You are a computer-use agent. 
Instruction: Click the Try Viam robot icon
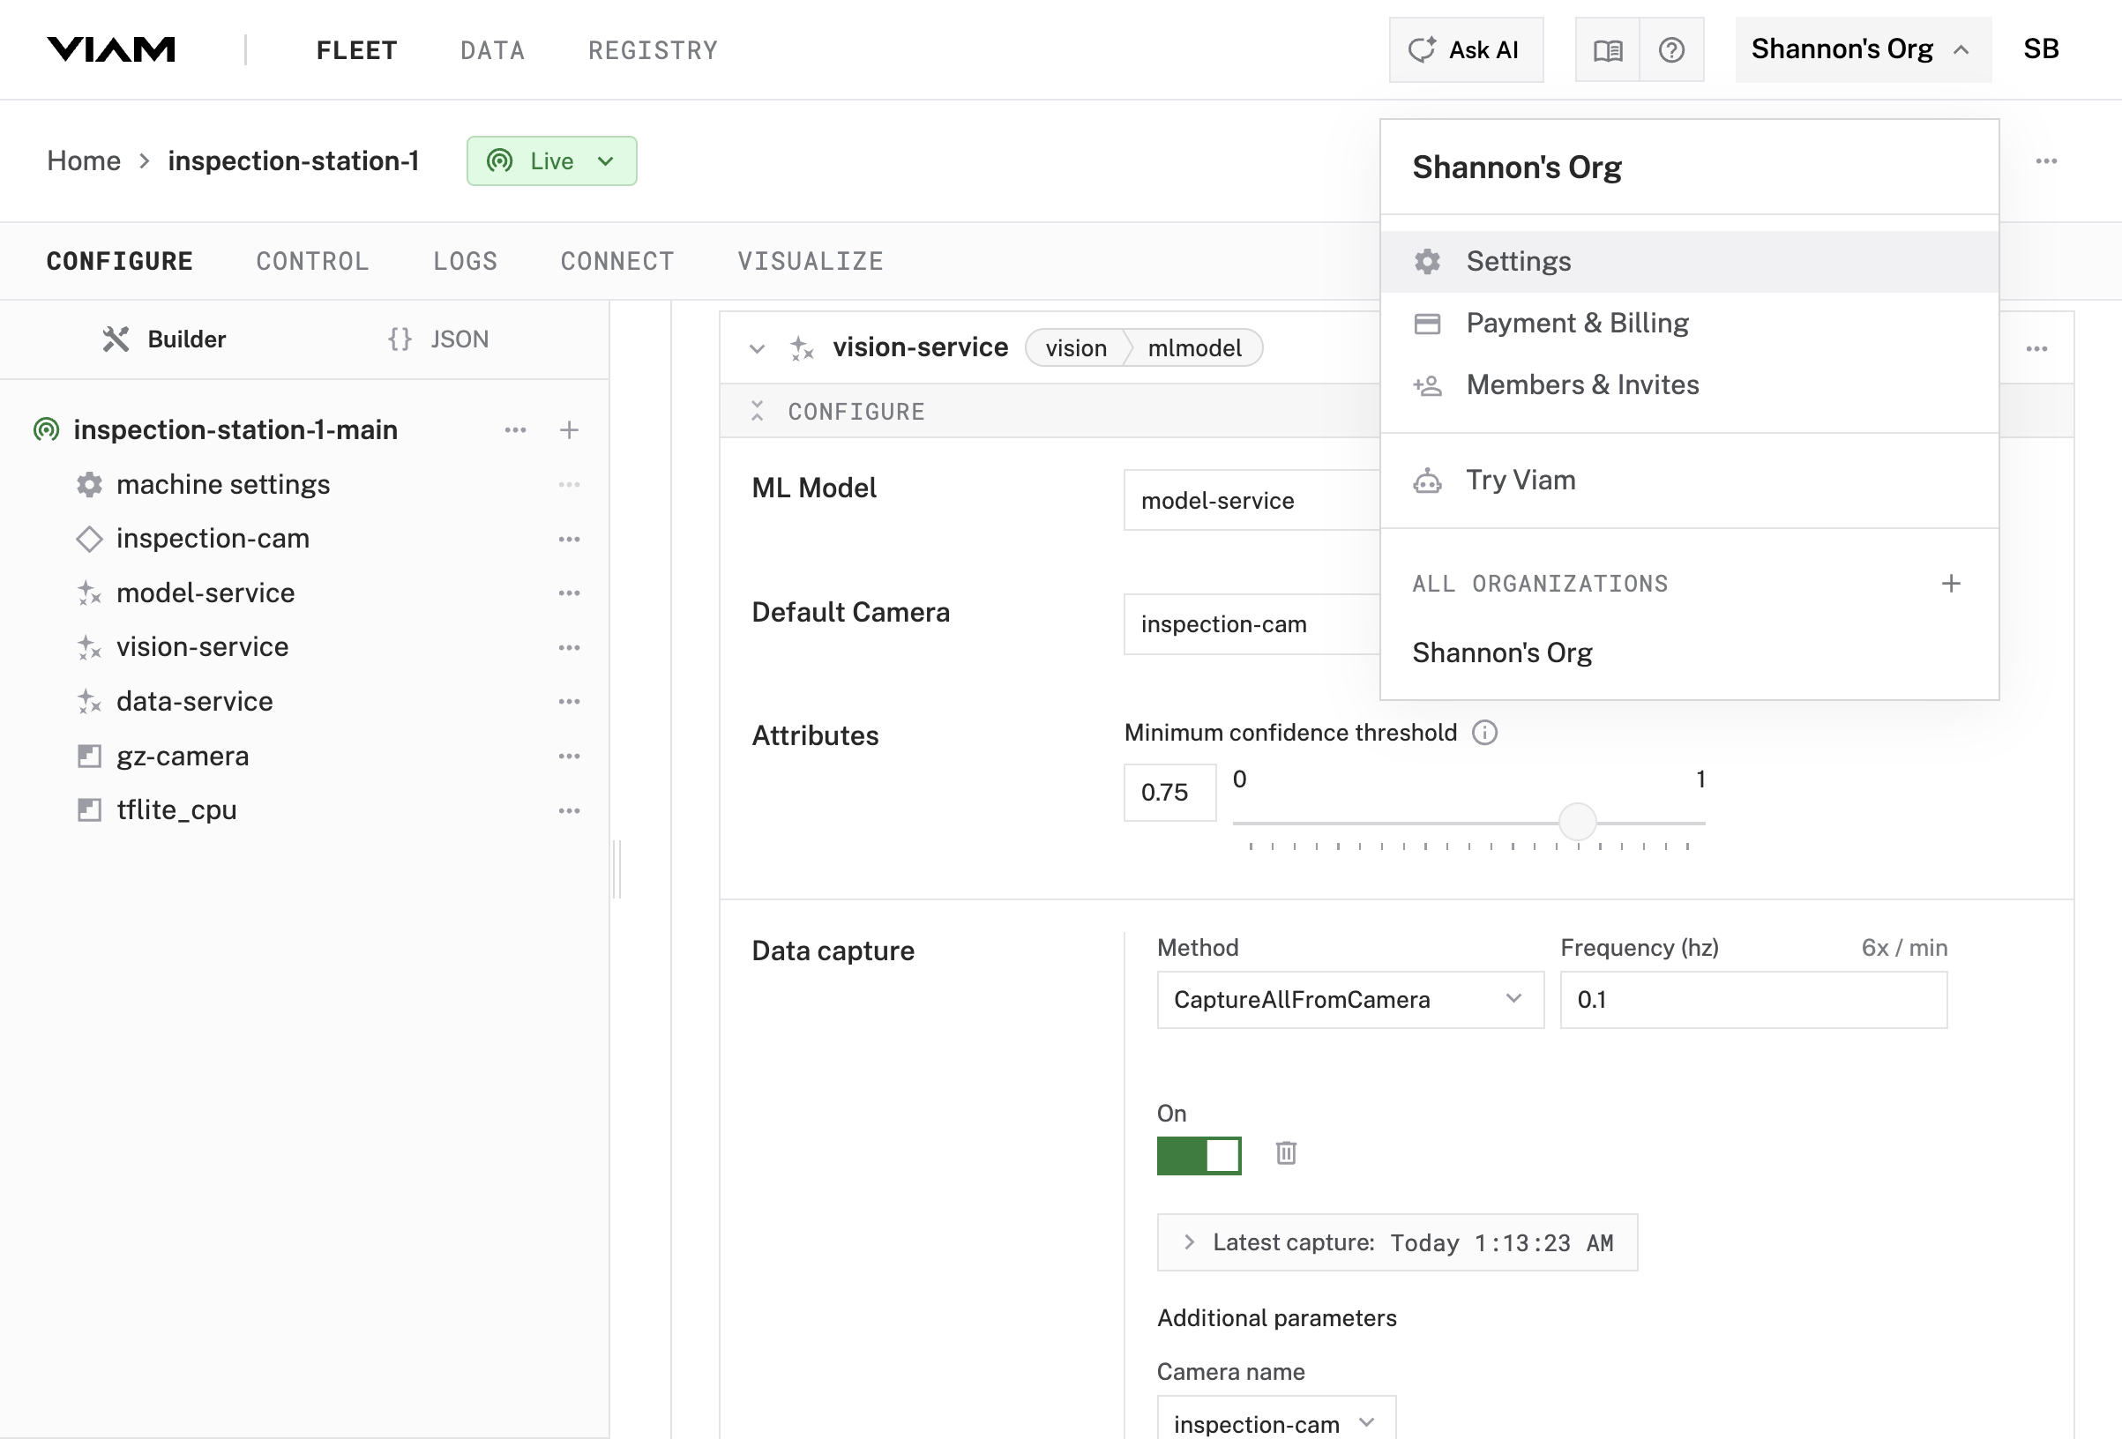[1427, 480]
